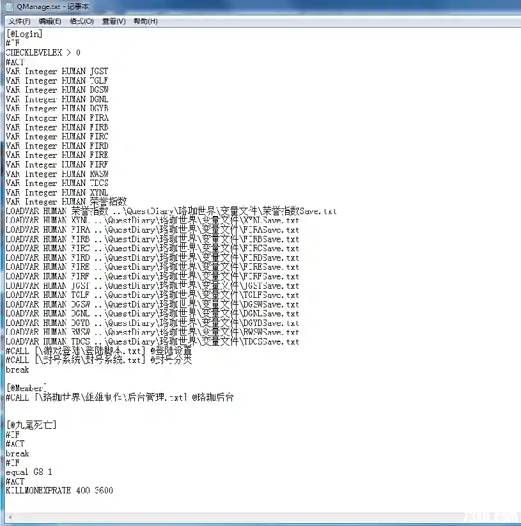Click the [@Login] line
Screen dimensions: 521x526
coord(24,34)
